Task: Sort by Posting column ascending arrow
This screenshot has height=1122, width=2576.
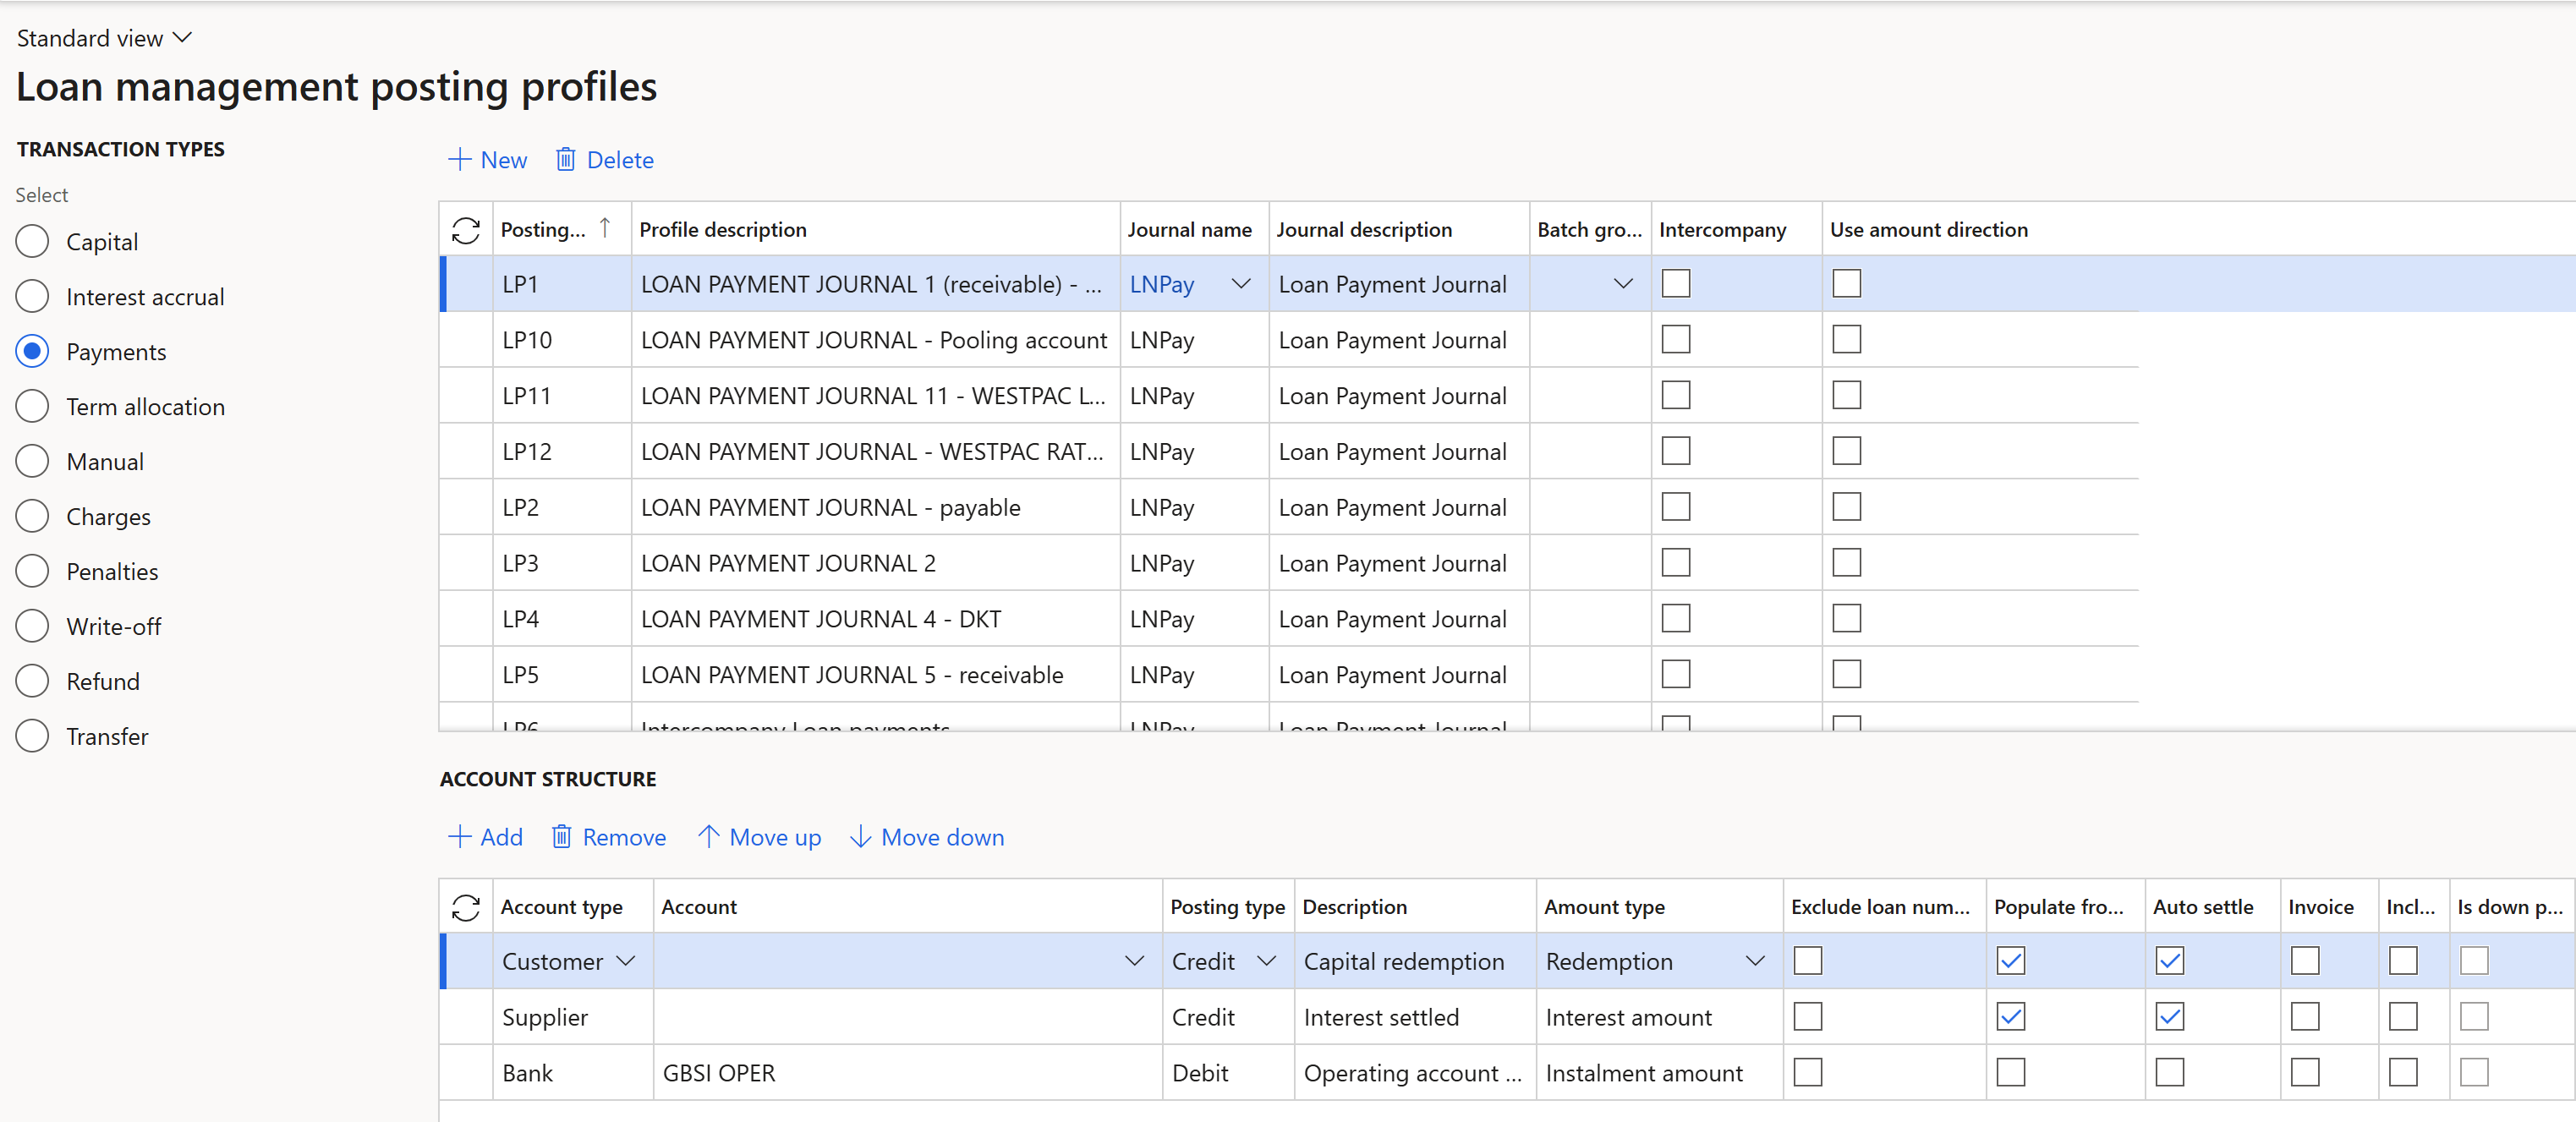Action: coord(605,229)
